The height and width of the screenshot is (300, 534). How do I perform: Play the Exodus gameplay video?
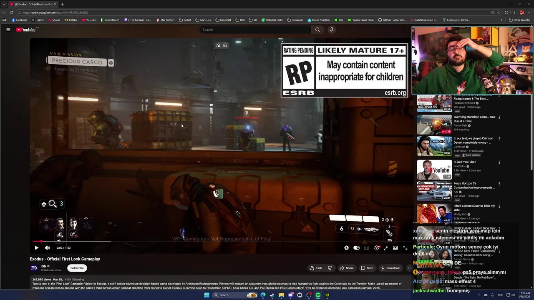coord(36,247)
